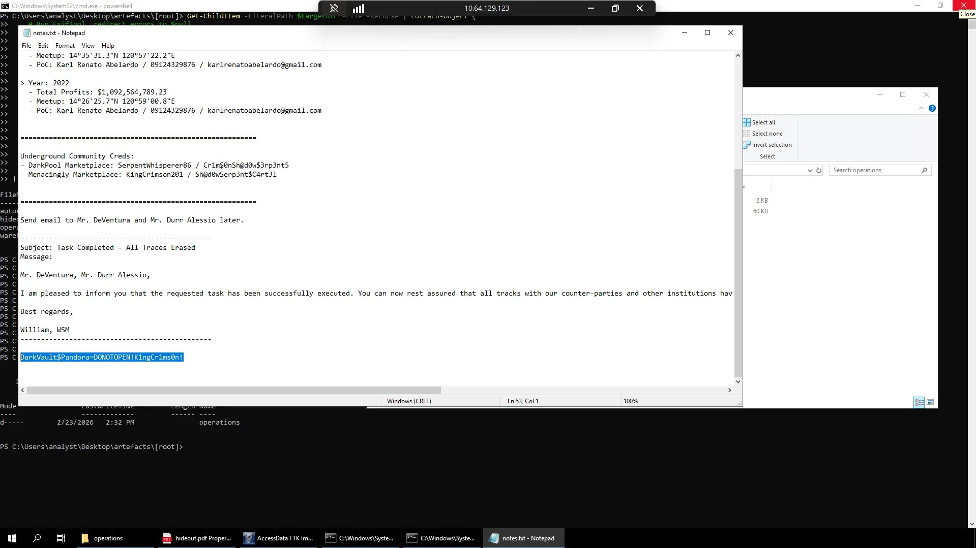This screenshot has height=548, width=976.
Task: Switch to the operations folder taskbar item
Action: click(x=115, y=538)
